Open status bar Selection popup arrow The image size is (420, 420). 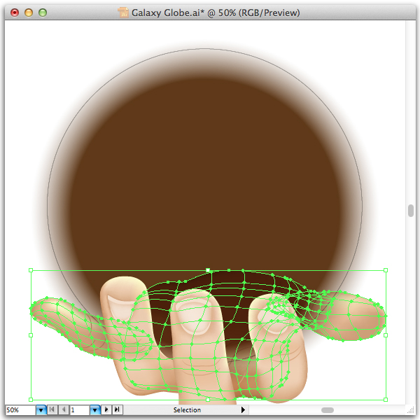[x=243, y=409]
